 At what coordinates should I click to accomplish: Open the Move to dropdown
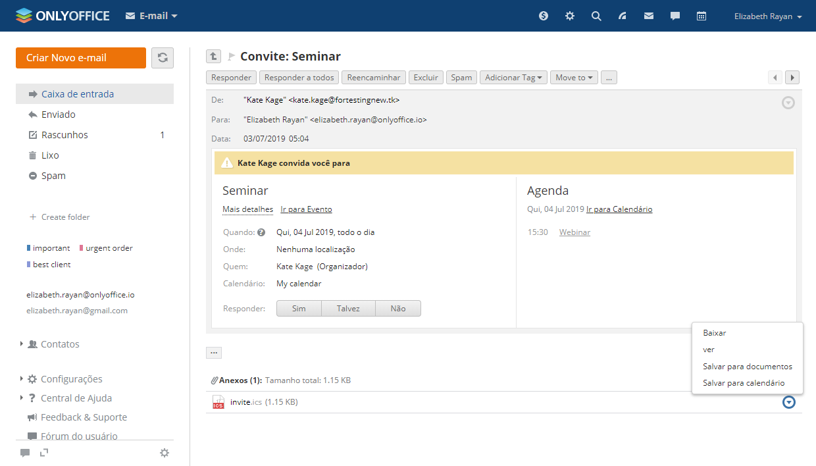574,78
